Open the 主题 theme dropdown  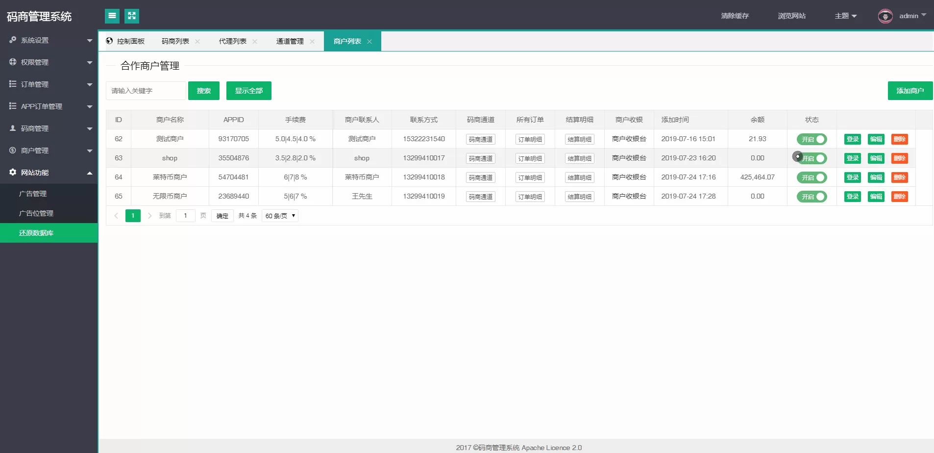click(x=845, y=16)
